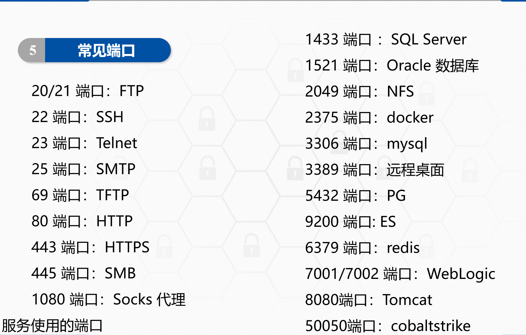This screenshot has height=335, width=526.
Task: Click the 2375 端口 docker line
Action: coord(369,118)
